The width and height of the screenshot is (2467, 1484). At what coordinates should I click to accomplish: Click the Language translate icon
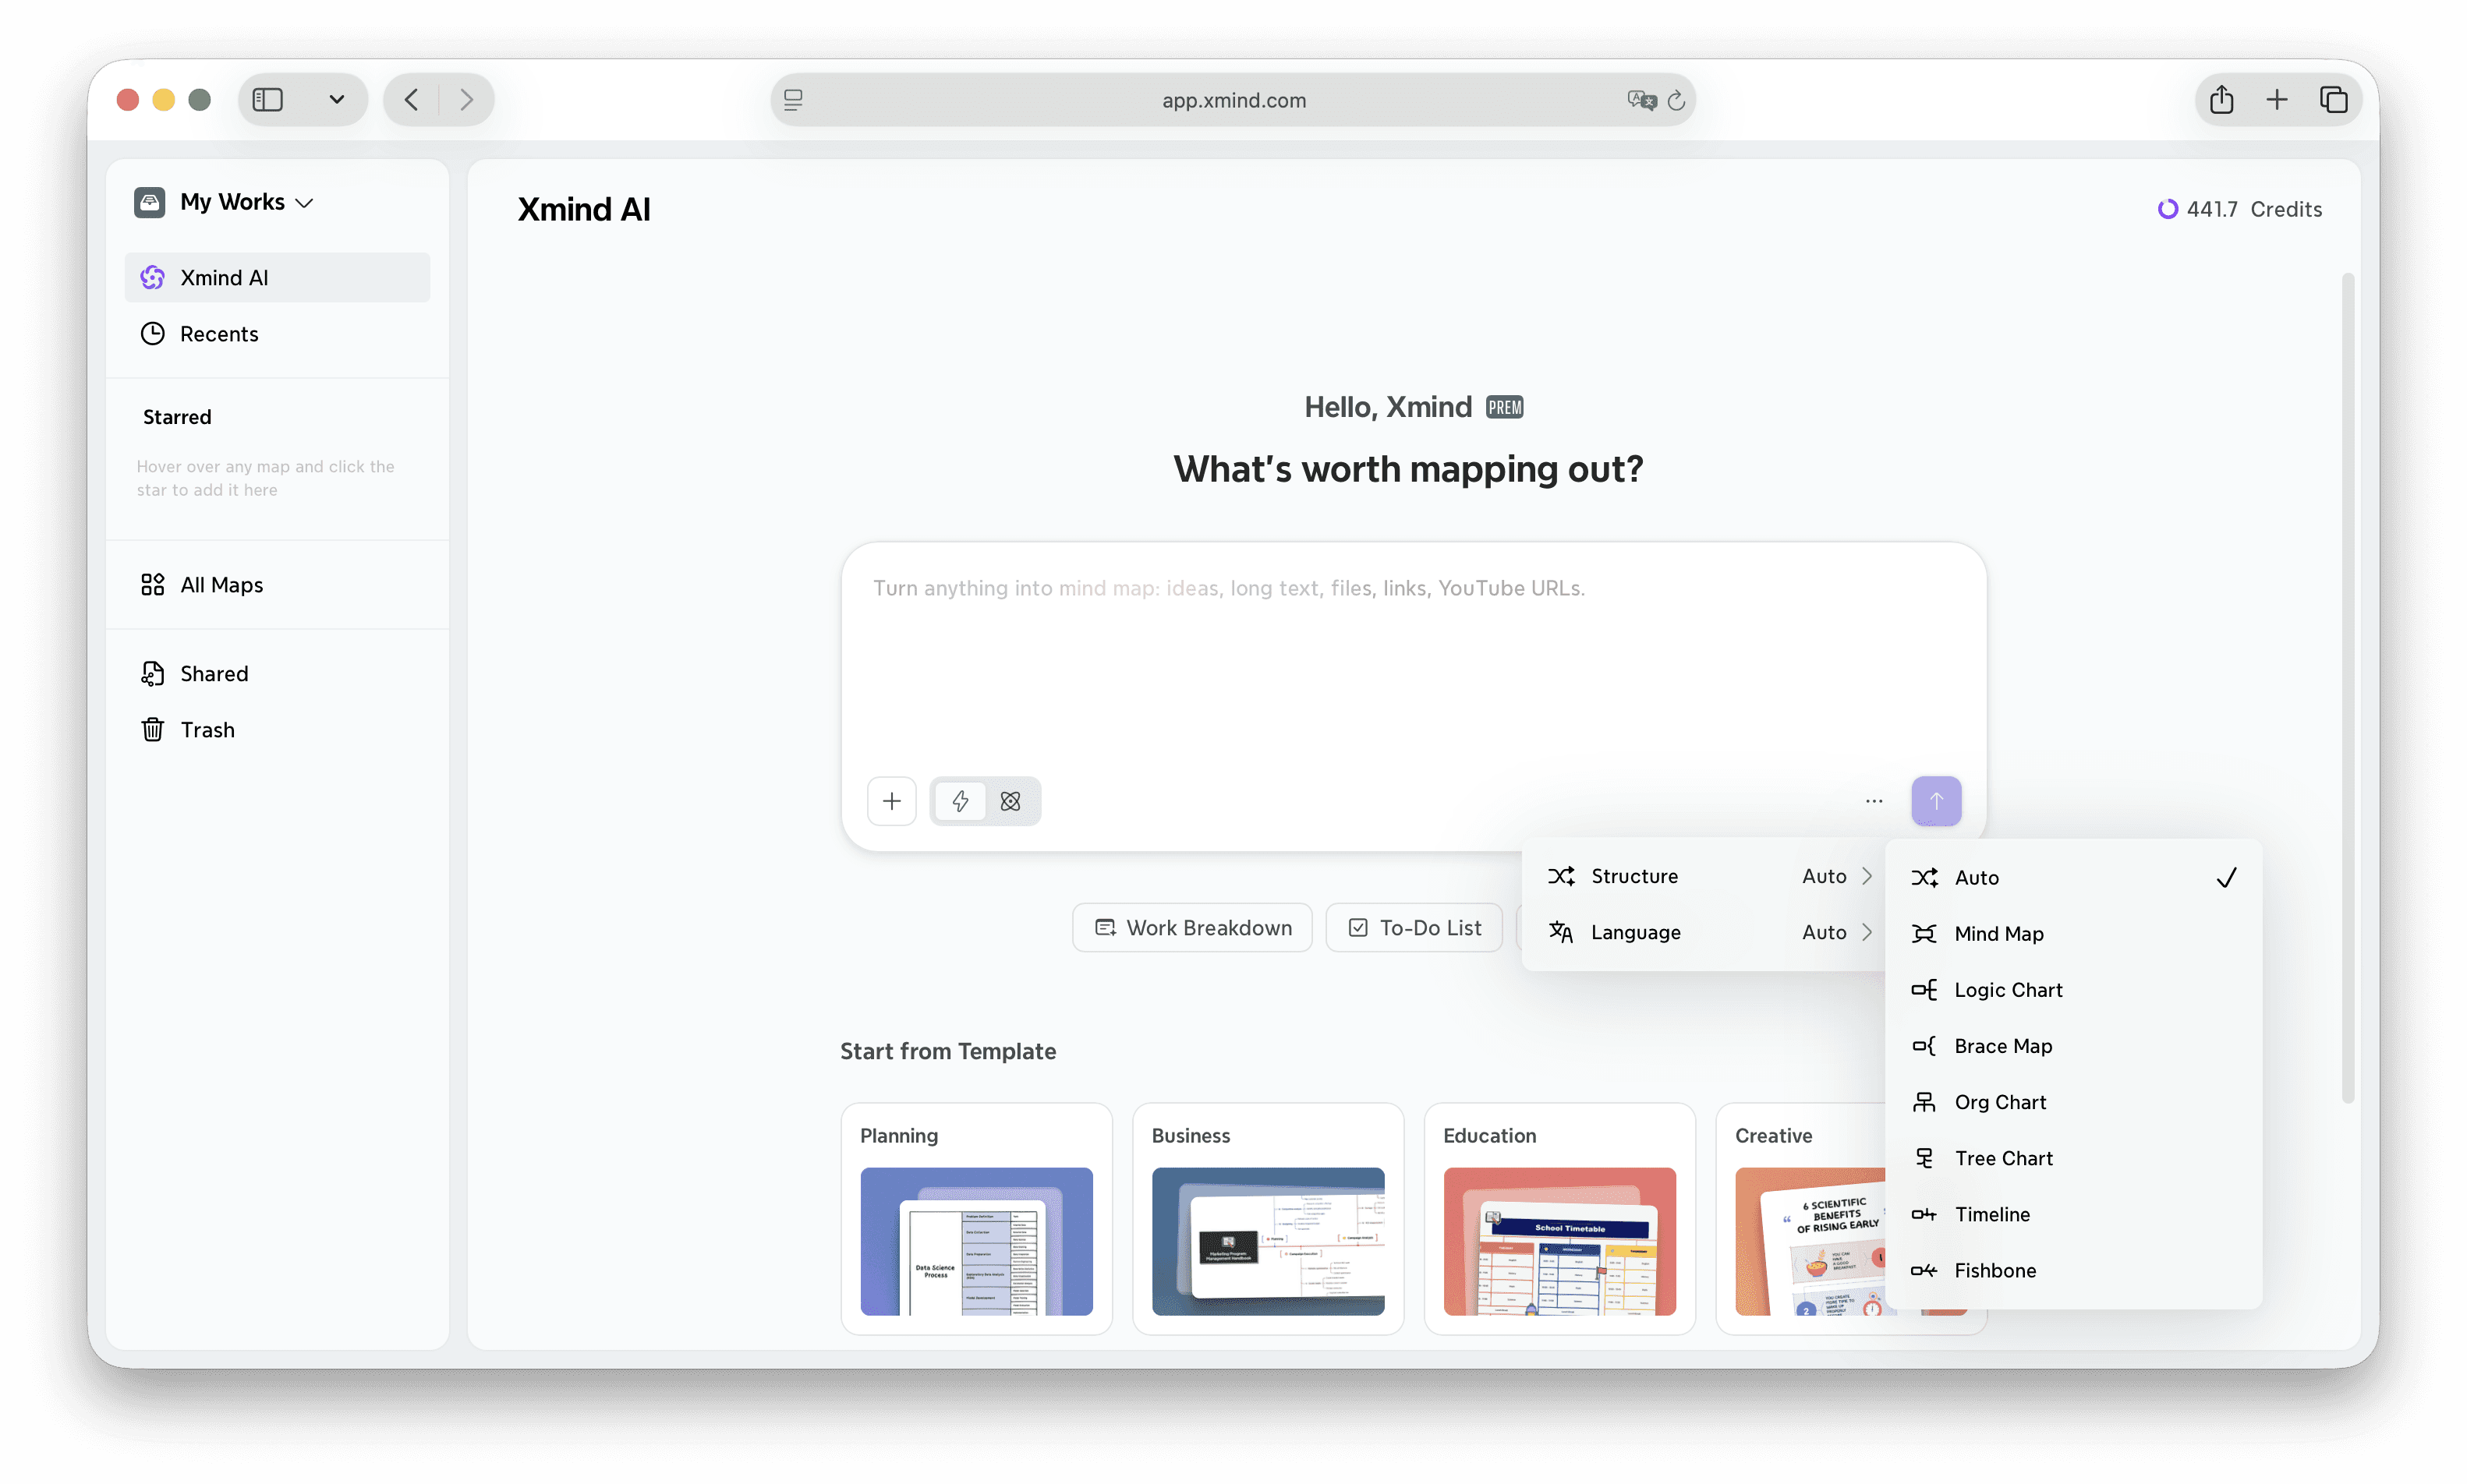[x=1562, y=932]
